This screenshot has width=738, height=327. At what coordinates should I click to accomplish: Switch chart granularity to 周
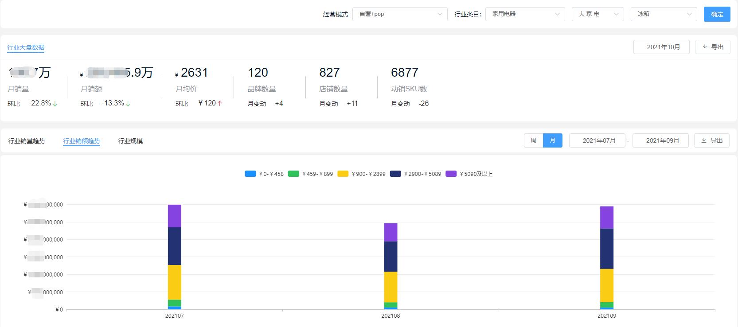tap(533, 140)
